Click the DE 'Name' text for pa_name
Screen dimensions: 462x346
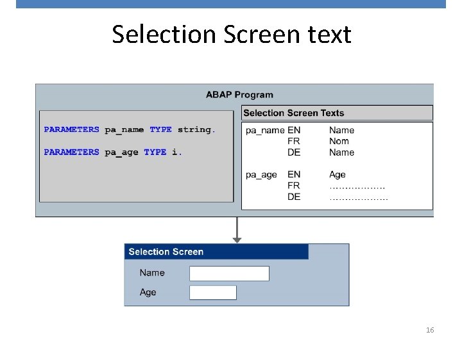pyautogui.click(x=341, y=152)
